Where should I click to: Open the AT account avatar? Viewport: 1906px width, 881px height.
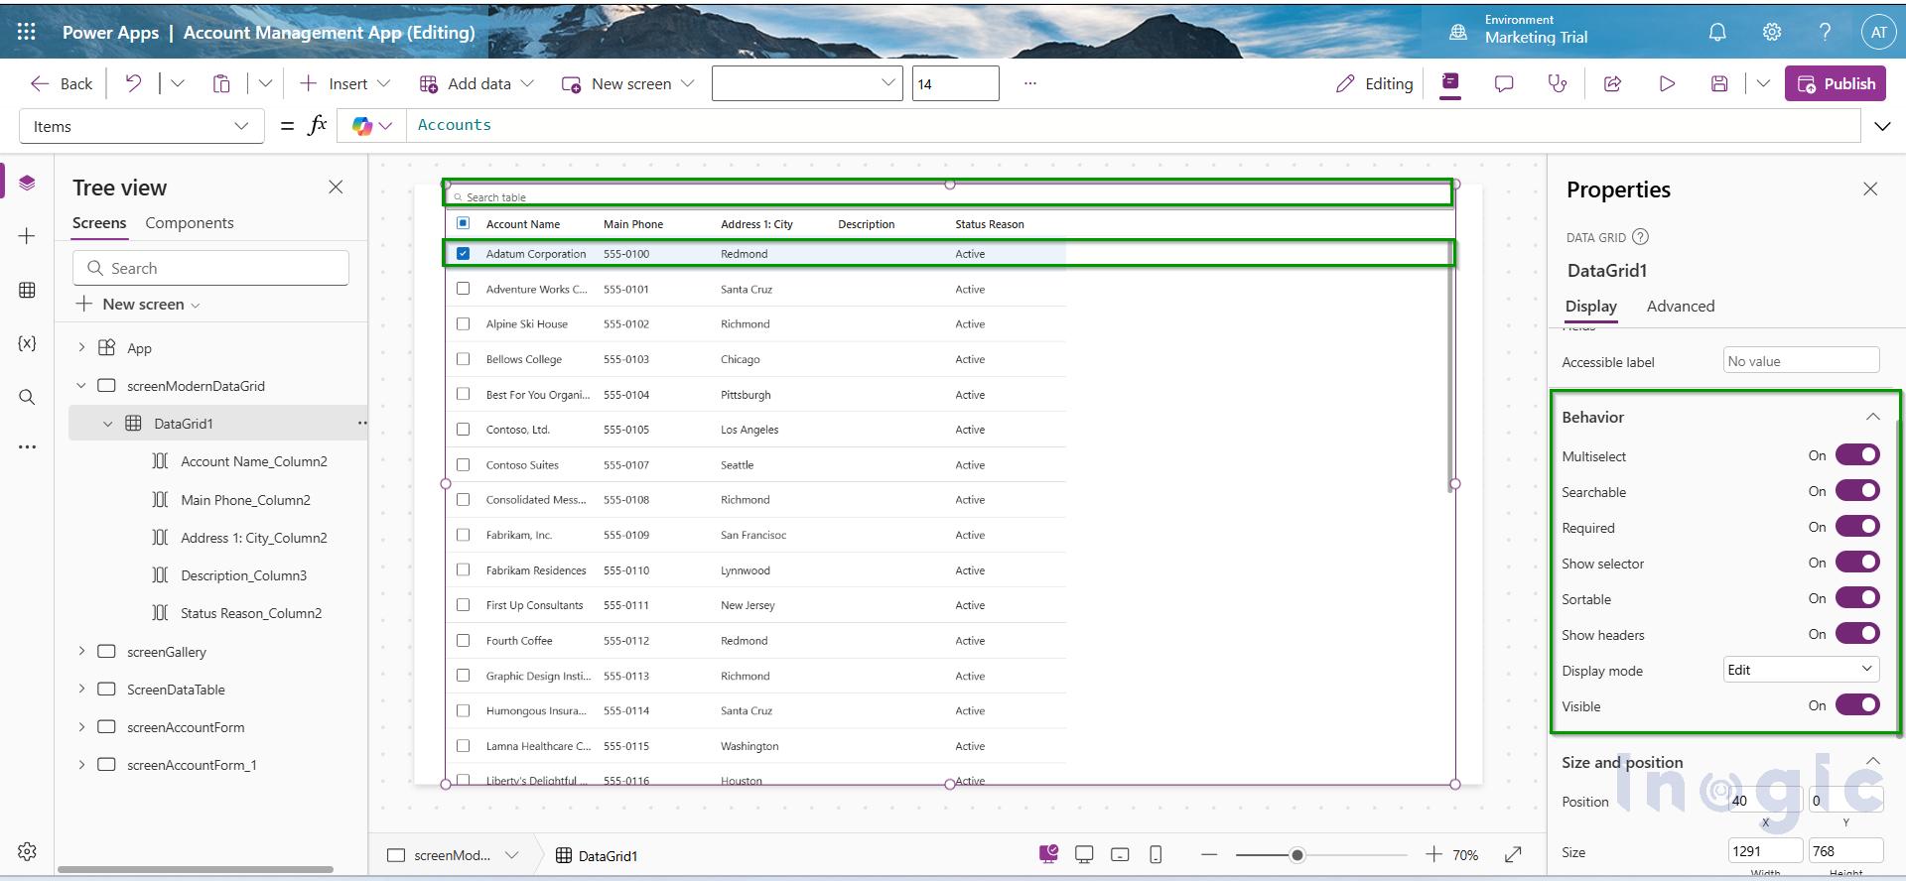click(1878, 32)
